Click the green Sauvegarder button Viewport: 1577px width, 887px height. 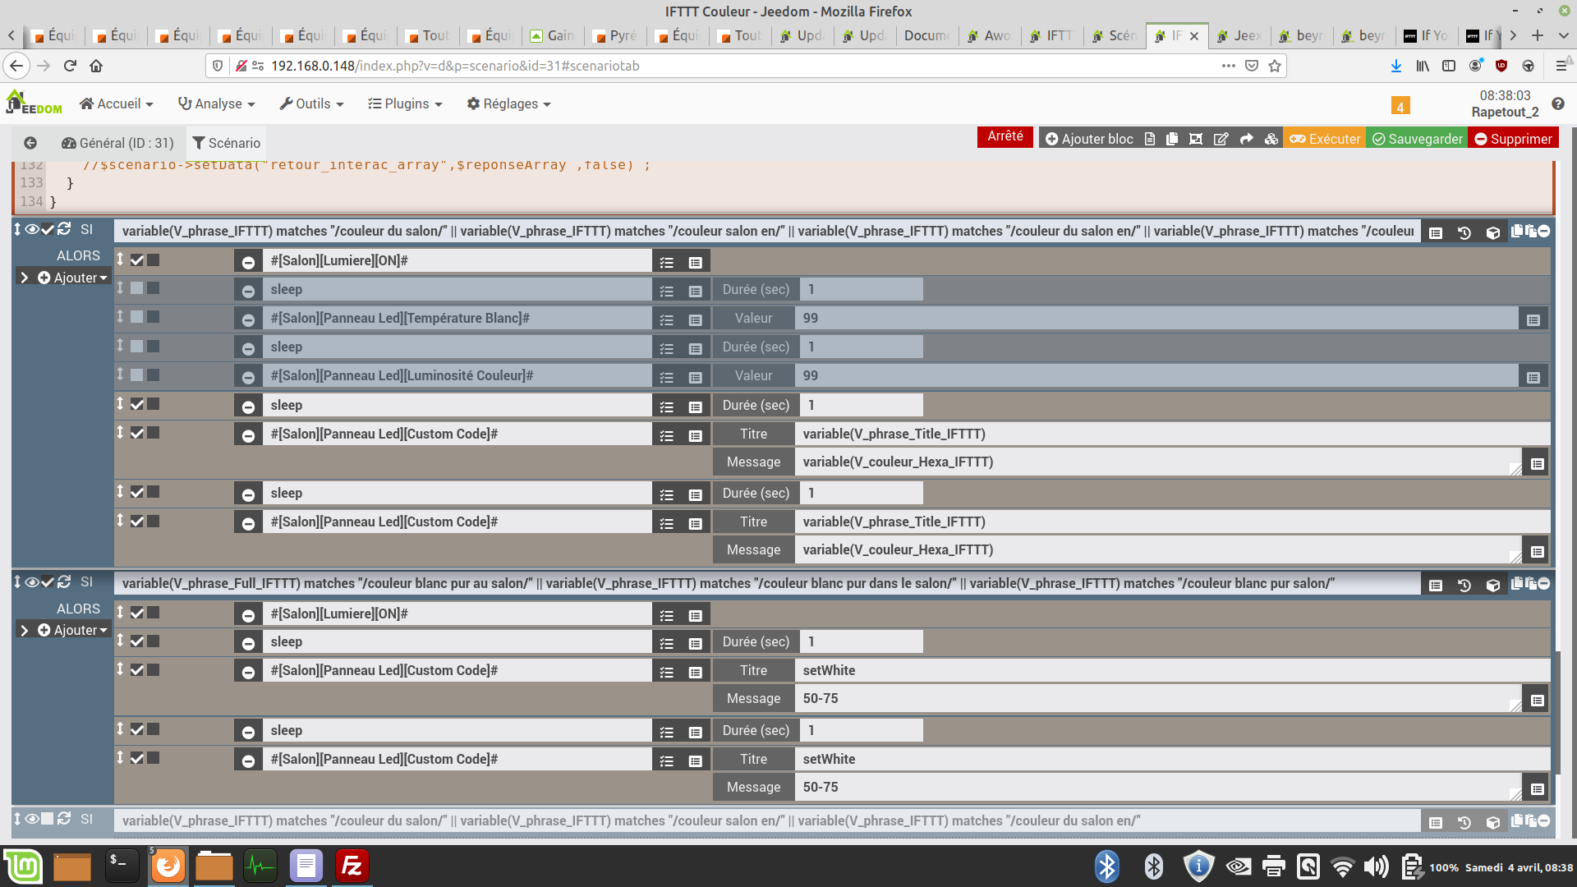point(1417,139)
